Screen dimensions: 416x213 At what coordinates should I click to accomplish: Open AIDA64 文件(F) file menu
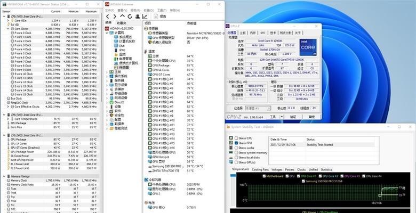tap(109, 10)
